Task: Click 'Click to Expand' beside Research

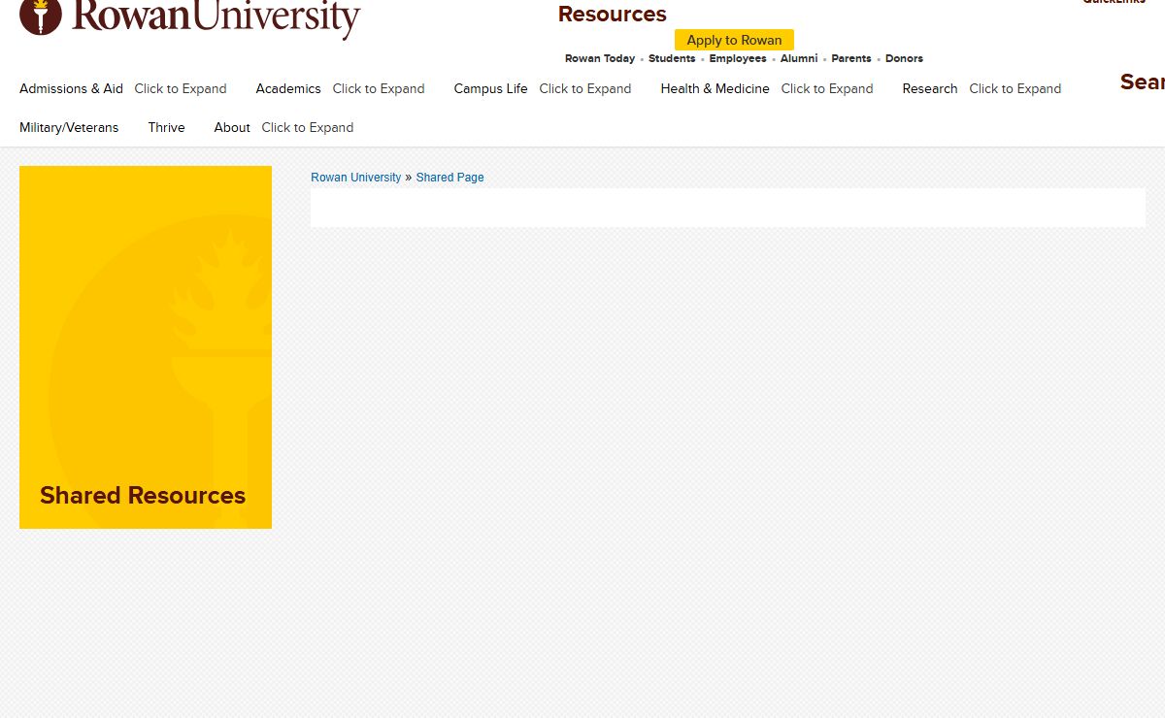Action: click(x=1015, y=88)
